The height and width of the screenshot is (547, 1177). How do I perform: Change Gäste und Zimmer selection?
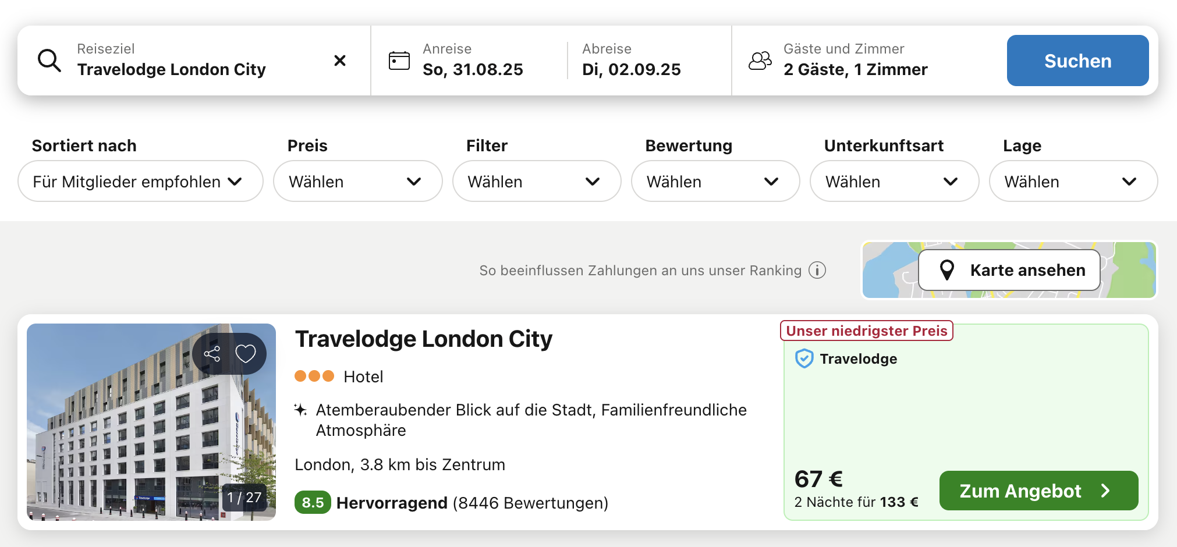856,61
